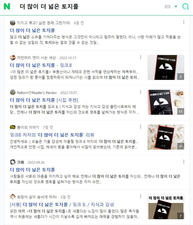
Task: Open more options for the 2022.09.26. result
Action: tap(184, 162)
